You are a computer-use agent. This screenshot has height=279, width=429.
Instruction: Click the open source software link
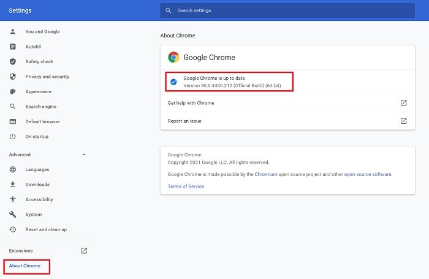tap(368, 174)
